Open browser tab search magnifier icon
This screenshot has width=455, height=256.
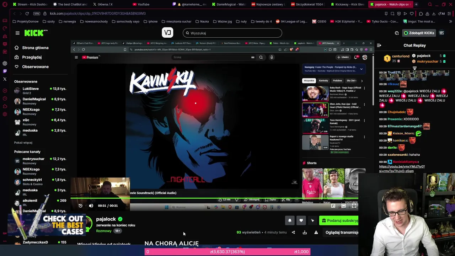[x=430, y=4]
